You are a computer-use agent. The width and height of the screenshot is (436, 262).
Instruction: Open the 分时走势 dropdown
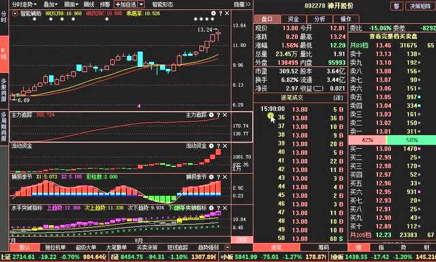click(x=25, y=5)
